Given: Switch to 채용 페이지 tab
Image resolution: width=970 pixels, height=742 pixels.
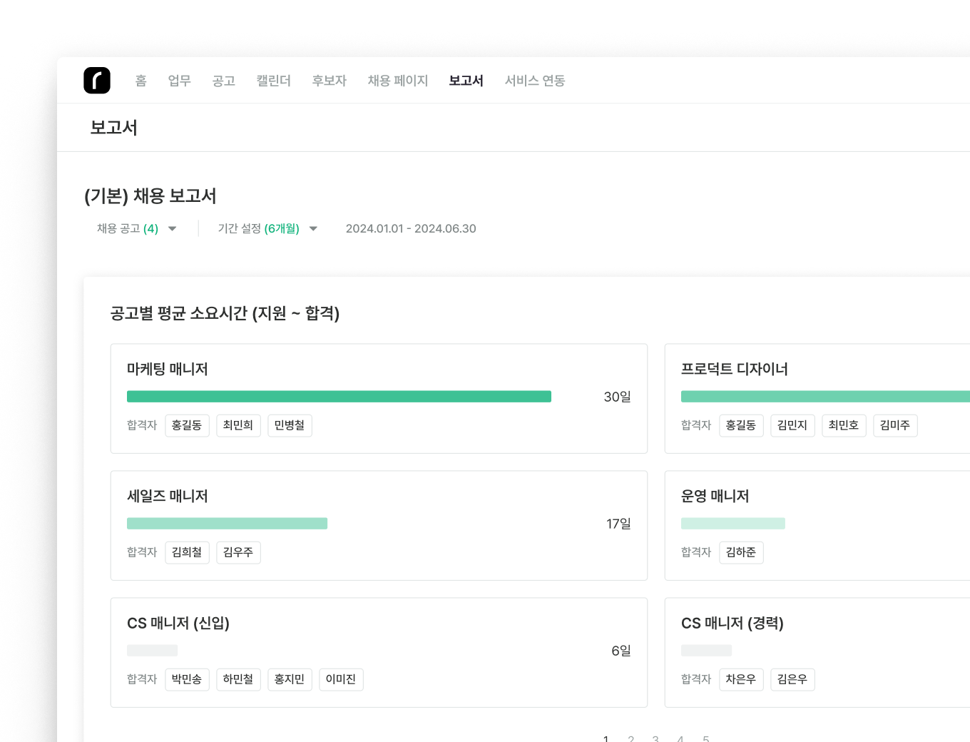Looking at the screenshot, I should pos(398,81).
